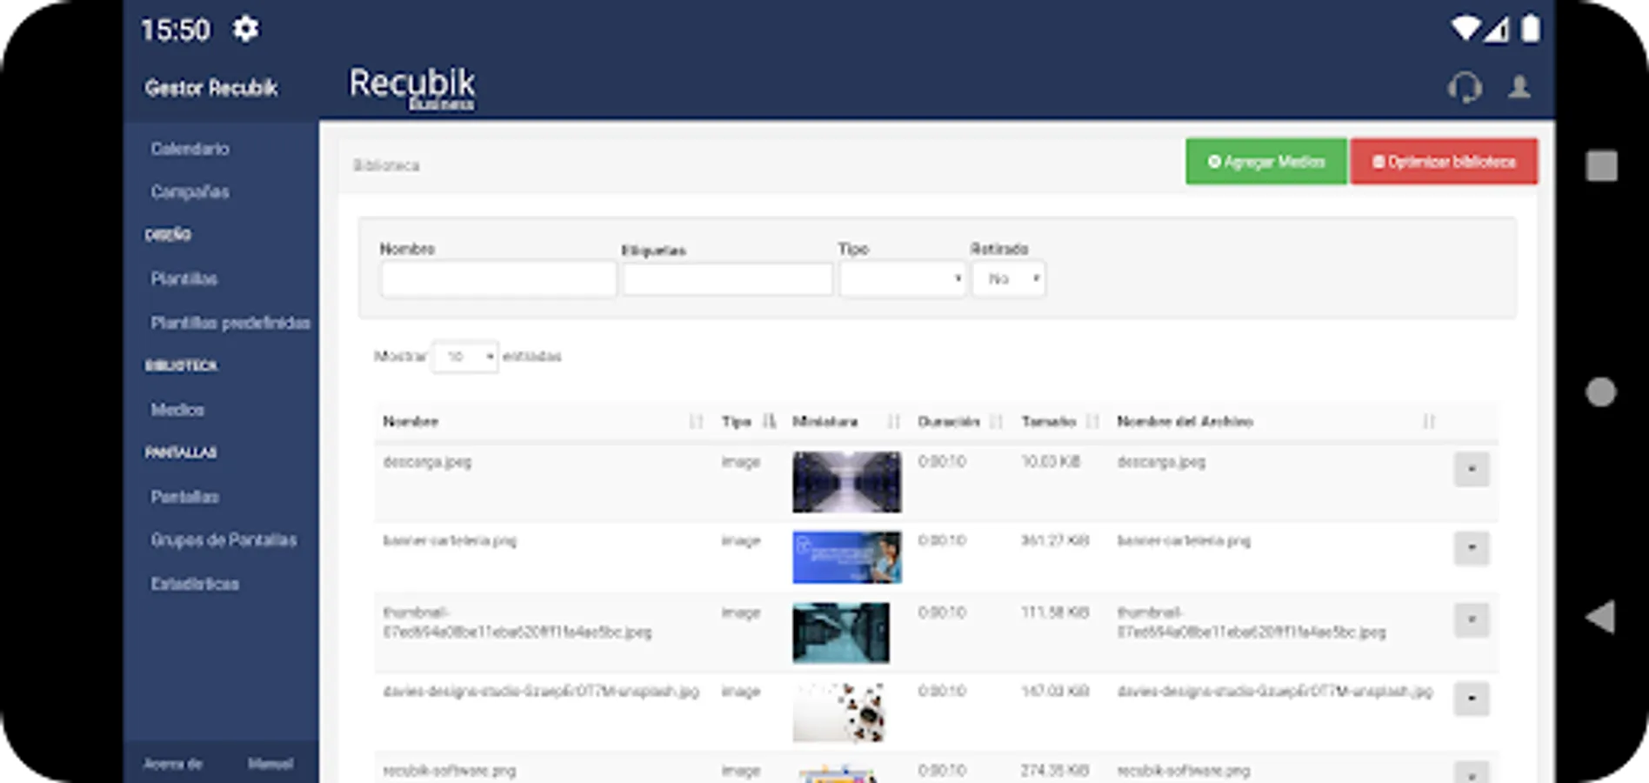This screenshot has height=783, width=1649.
Task: Click the Agregar Medios button
Action: click(x=1266, y=162)
